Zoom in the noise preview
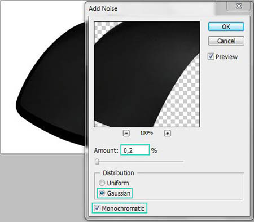Image resolution: width=254 pixels, height=222 pixels. pos(168,134)
